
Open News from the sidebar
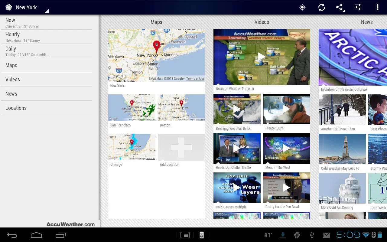point(47,94)
